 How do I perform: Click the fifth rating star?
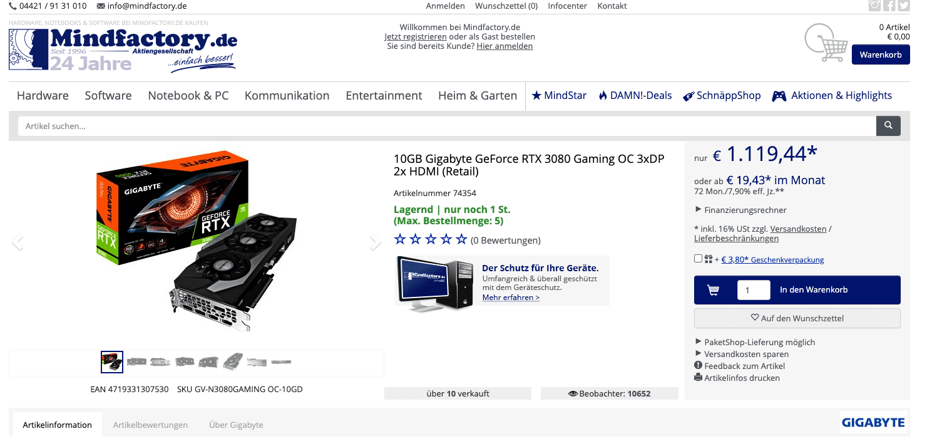coord(462,239)
